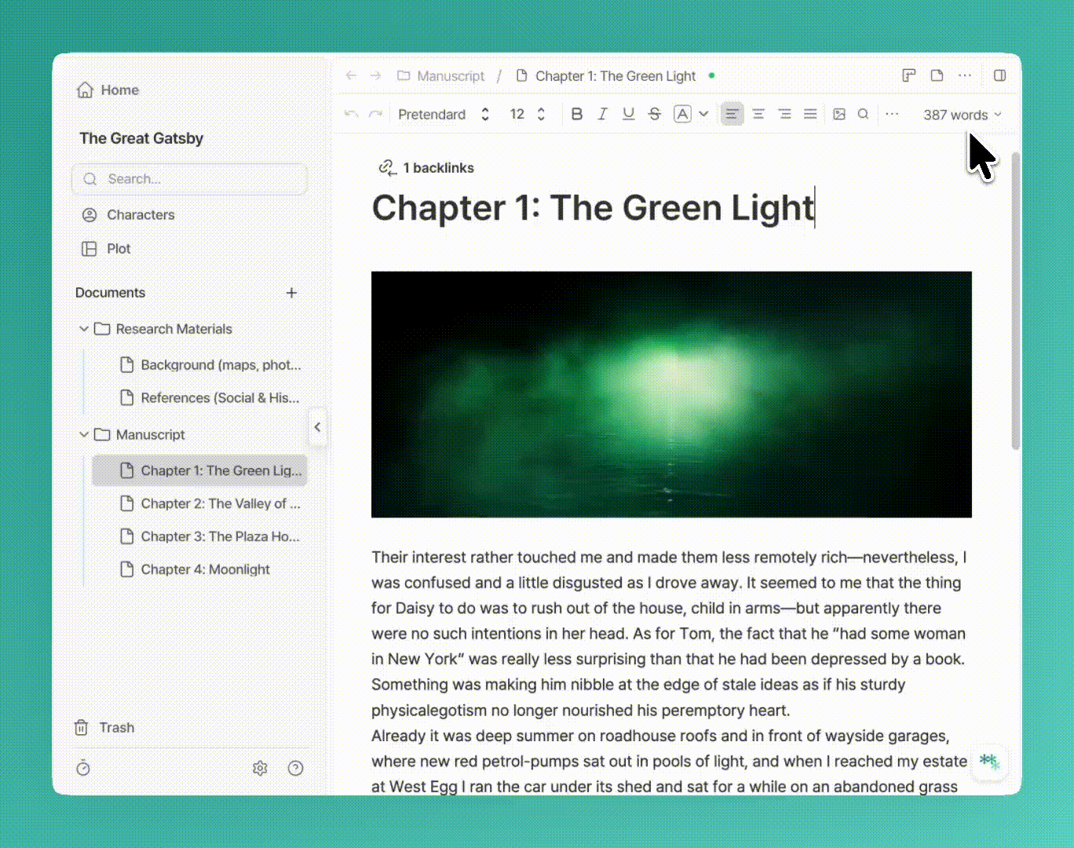Select center text alignment

click(758, 114)
